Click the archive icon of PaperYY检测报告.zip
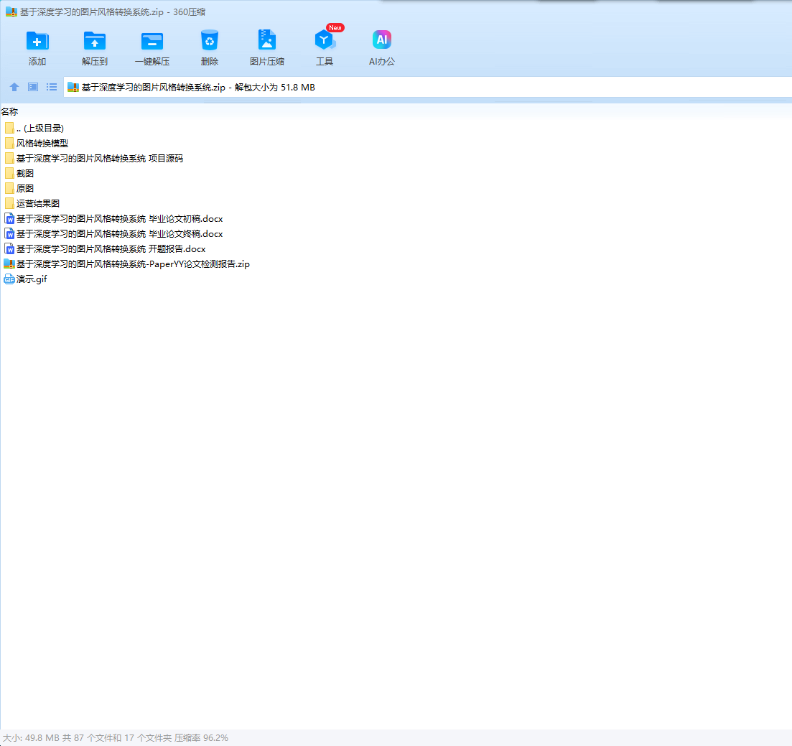 [x=9, y=264]
